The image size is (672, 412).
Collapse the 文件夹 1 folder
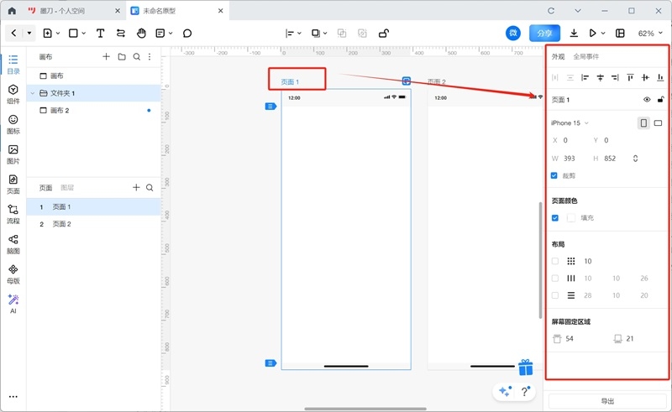pos(33,93)
